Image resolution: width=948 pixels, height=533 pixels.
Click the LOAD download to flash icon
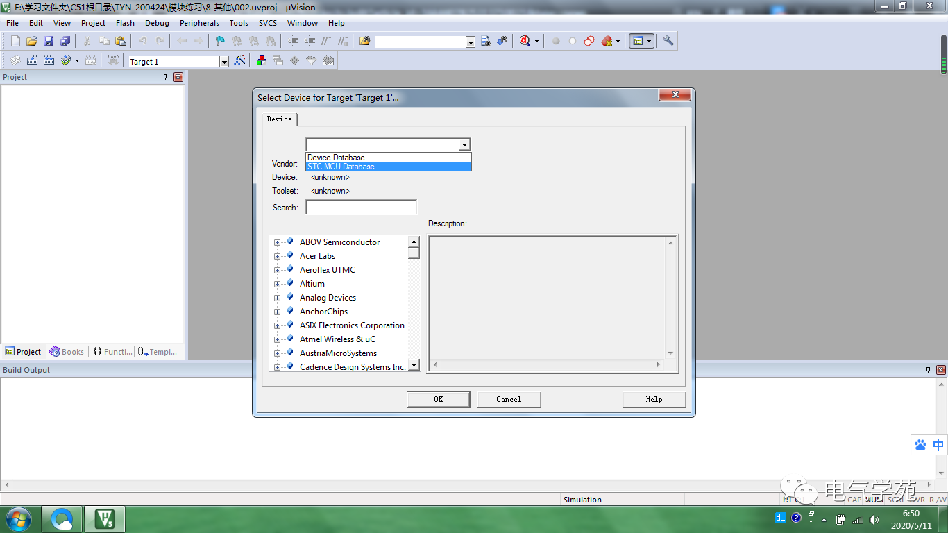point(113,60)
